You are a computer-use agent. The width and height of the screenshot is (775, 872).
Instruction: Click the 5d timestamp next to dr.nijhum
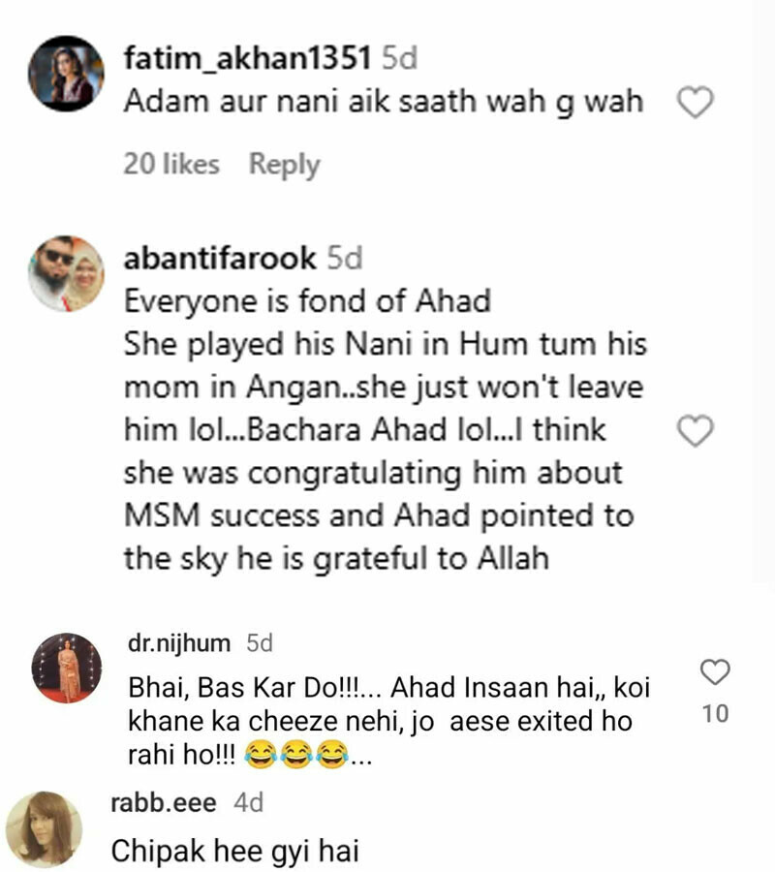click(x=260, y=643)
